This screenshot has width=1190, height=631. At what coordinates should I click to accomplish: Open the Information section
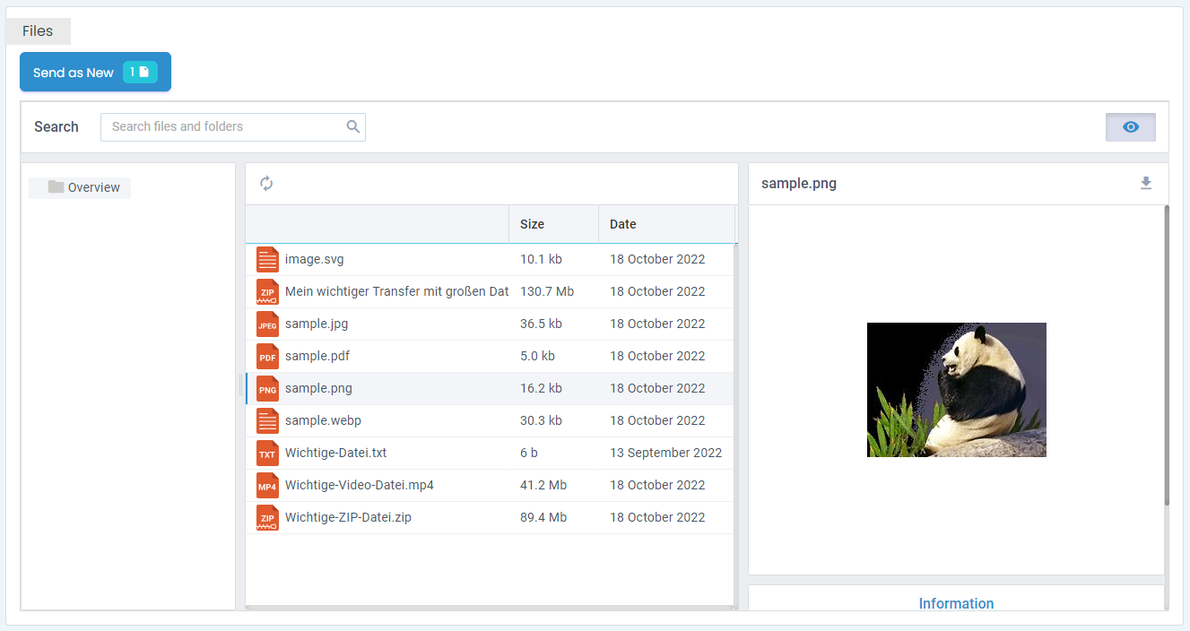coord(956,603)
